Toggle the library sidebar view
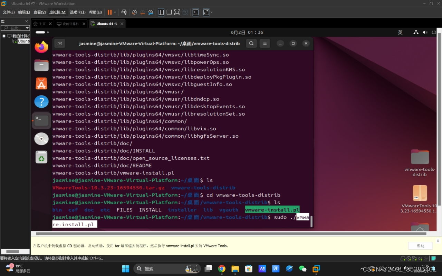The image size is (442, 276). pos(161,12)
